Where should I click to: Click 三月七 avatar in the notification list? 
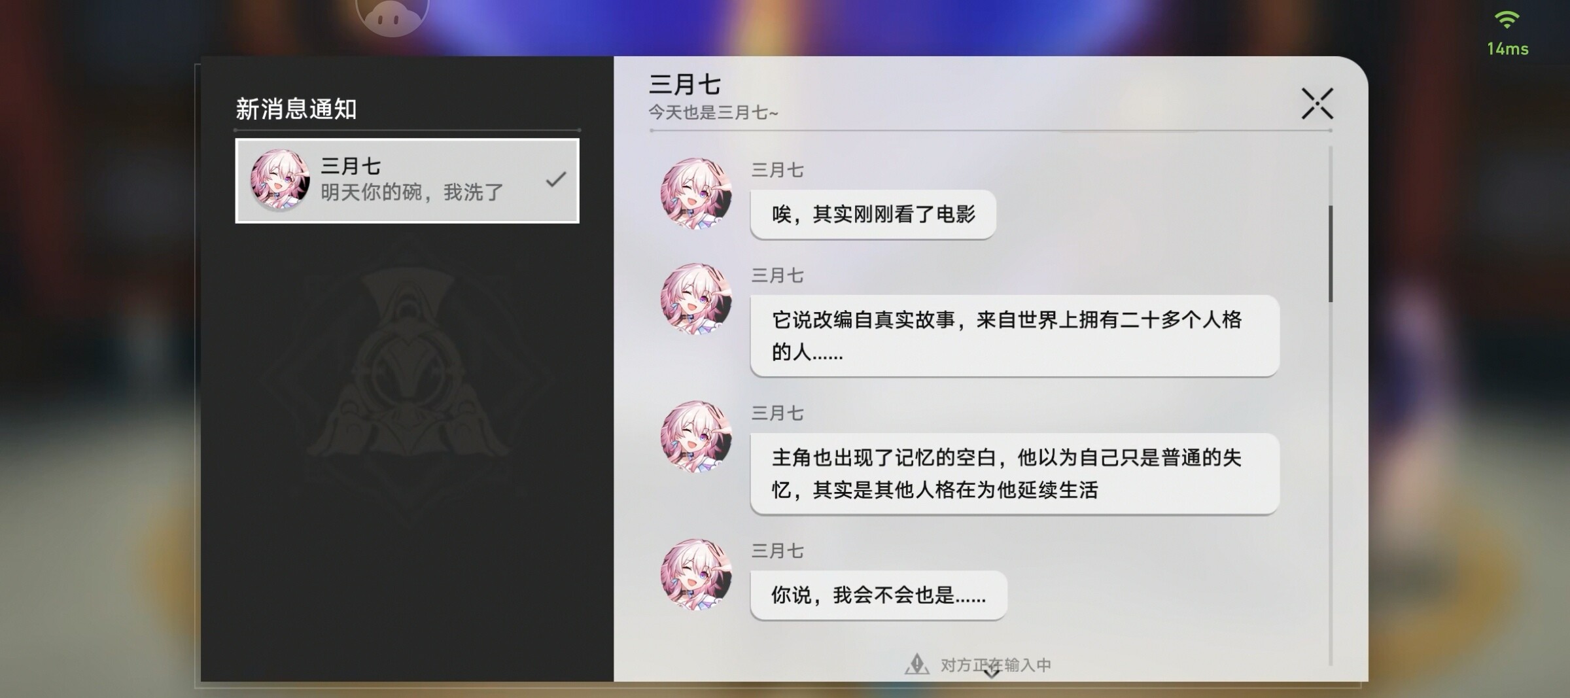(281, 179)
